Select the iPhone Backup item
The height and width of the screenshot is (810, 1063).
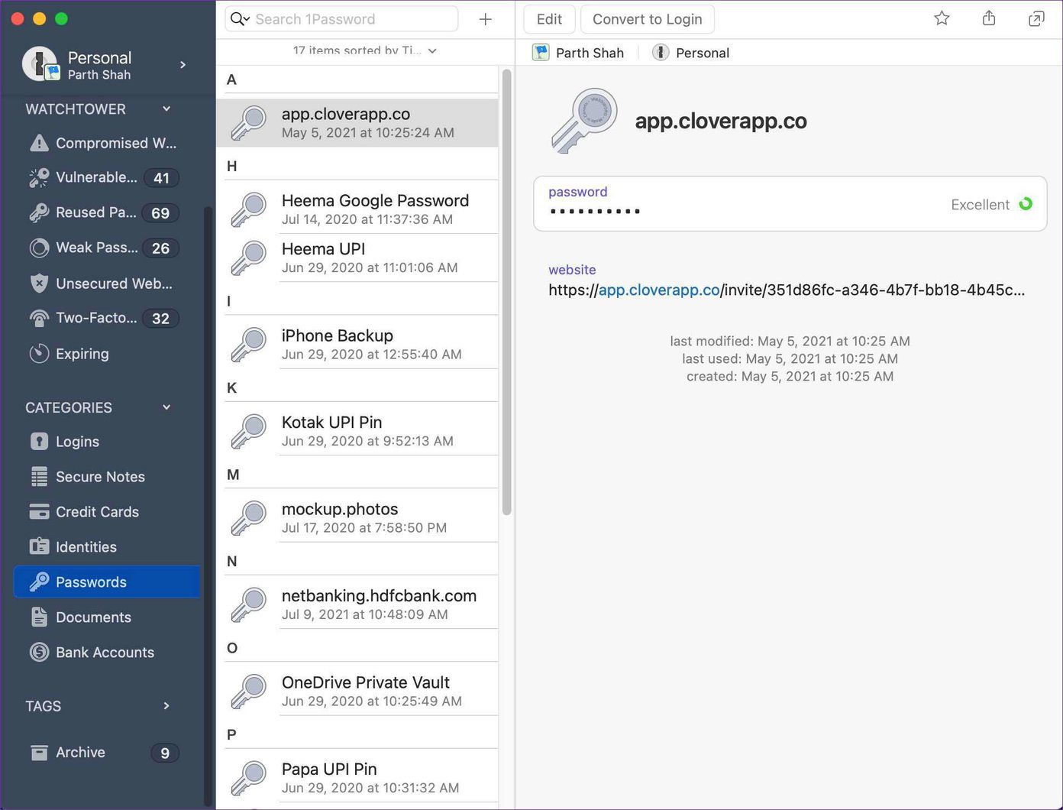pyautogui.click(x=357, y=344)
